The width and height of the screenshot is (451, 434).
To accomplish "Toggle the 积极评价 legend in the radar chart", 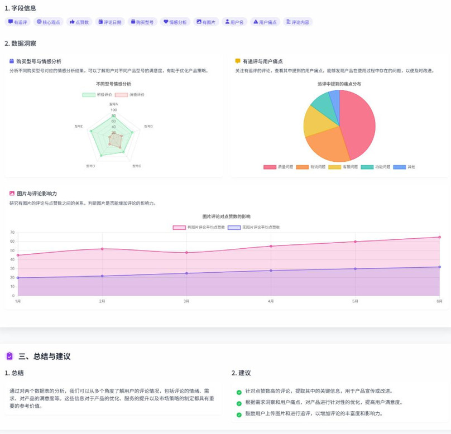I will (x=97, y=95).
